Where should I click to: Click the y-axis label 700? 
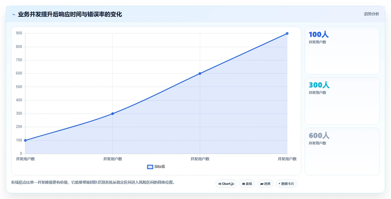point(19,60)
